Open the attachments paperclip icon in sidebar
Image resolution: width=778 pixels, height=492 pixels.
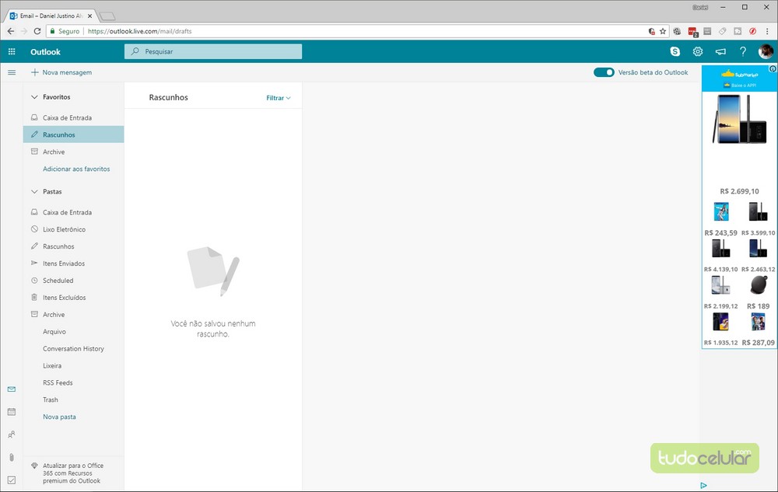11,457
